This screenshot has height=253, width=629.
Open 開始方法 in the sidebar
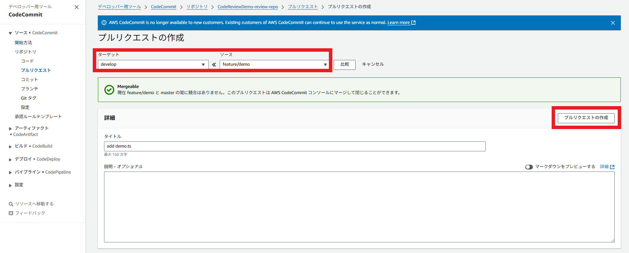(x=23, y=42)
